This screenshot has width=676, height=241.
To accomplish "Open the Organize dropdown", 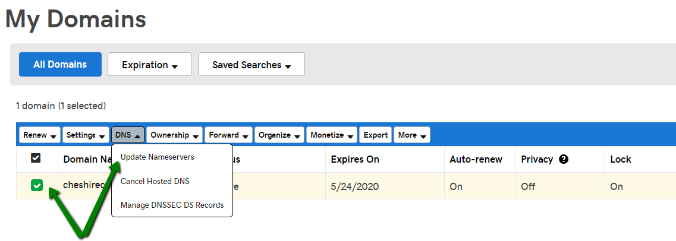I will pos(279,135).
